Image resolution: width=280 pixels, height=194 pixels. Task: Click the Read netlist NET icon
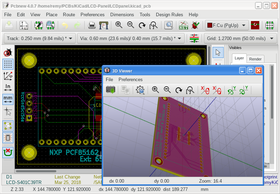pos(184,25)
